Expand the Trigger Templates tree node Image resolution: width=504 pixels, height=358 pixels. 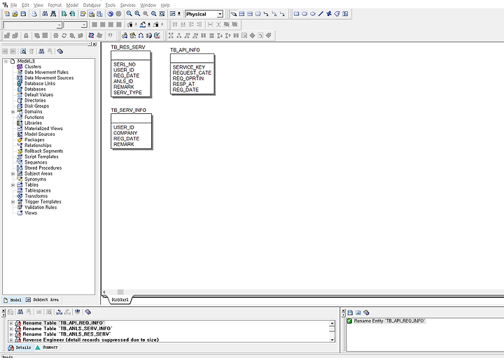coord(13,202)
